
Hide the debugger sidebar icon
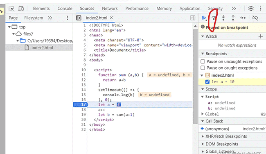pos(193,18)
